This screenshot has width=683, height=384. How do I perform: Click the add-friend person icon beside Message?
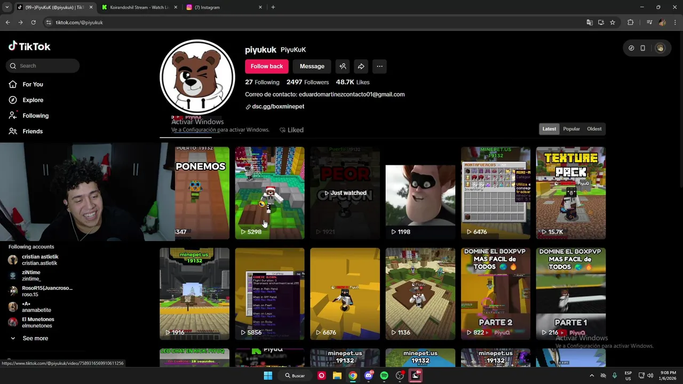[343, 66]
